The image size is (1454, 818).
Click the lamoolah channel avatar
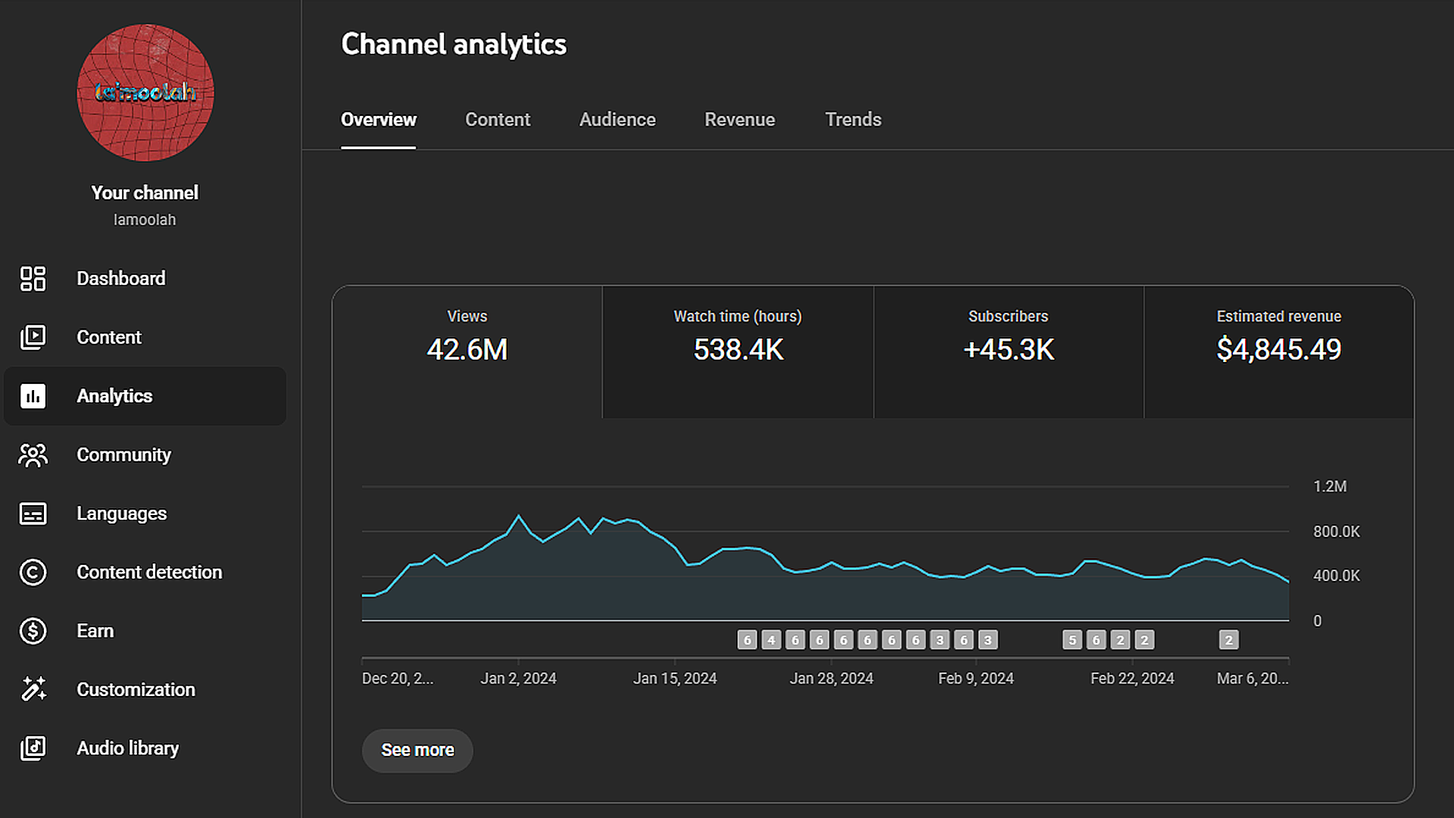[145, 92]
